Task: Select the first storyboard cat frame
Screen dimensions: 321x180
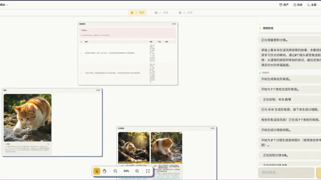Action: [x=134, y=148]
